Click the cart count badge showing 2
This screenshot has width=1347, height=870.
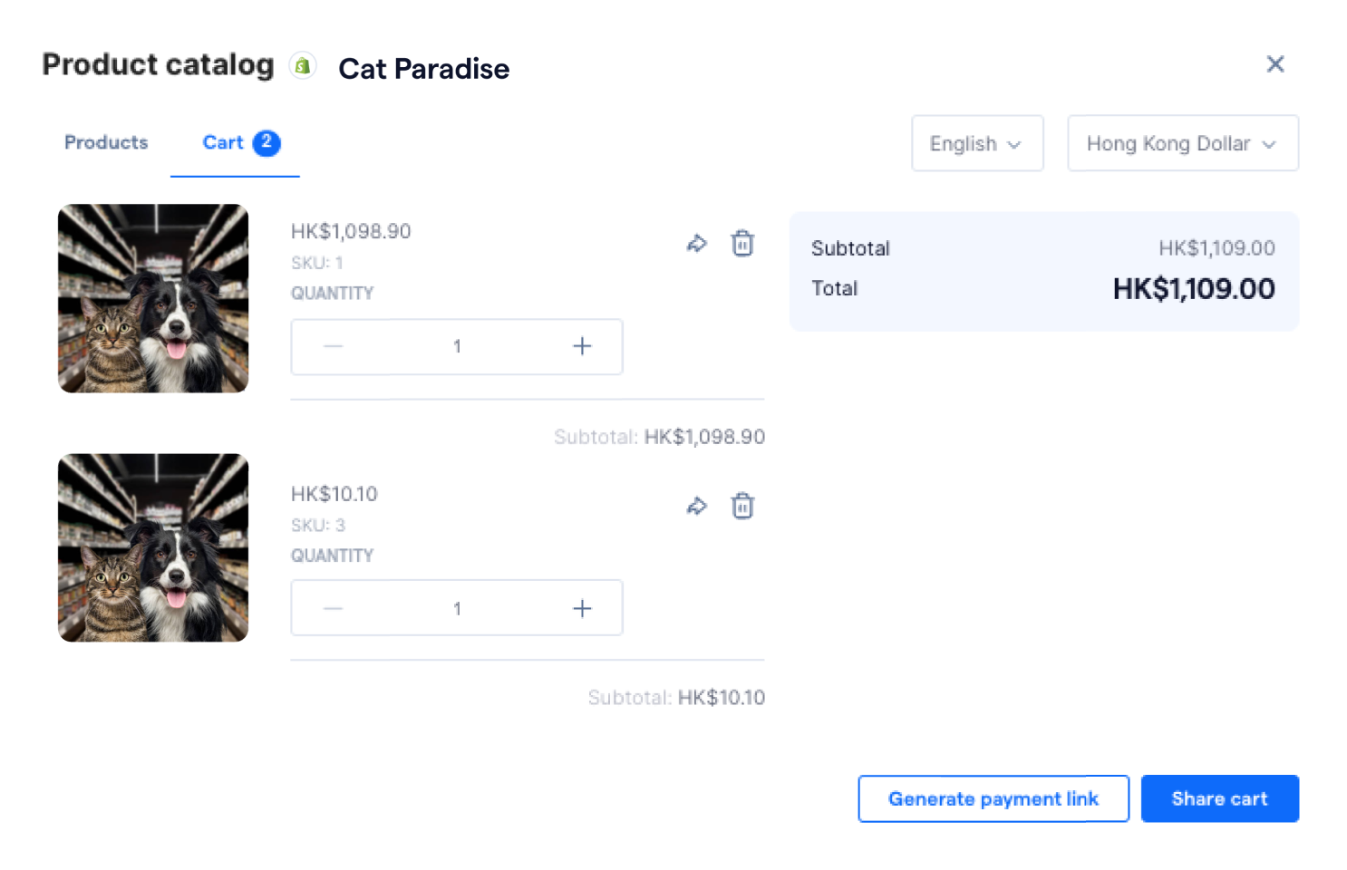pyautogui.click(x=266, y=142)
